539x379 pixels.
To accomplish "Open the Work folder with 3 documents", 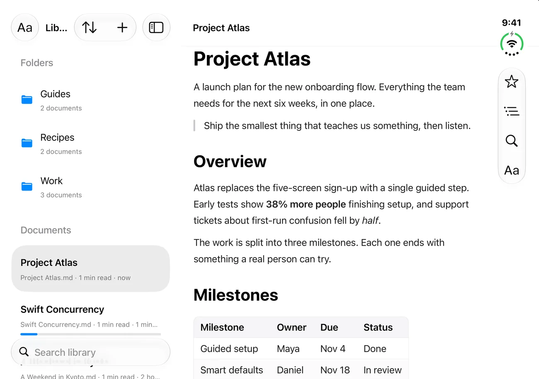I will (x=90, y=187).
